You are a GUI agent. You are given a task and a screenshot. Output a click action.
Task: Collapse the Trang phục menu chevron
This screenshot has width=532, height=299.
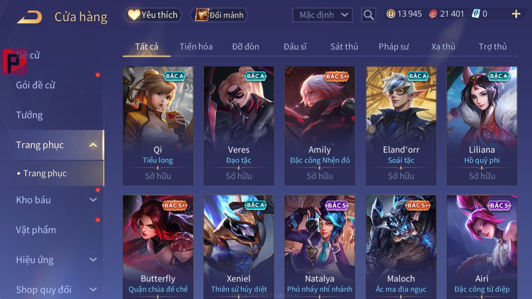(93, 145)
